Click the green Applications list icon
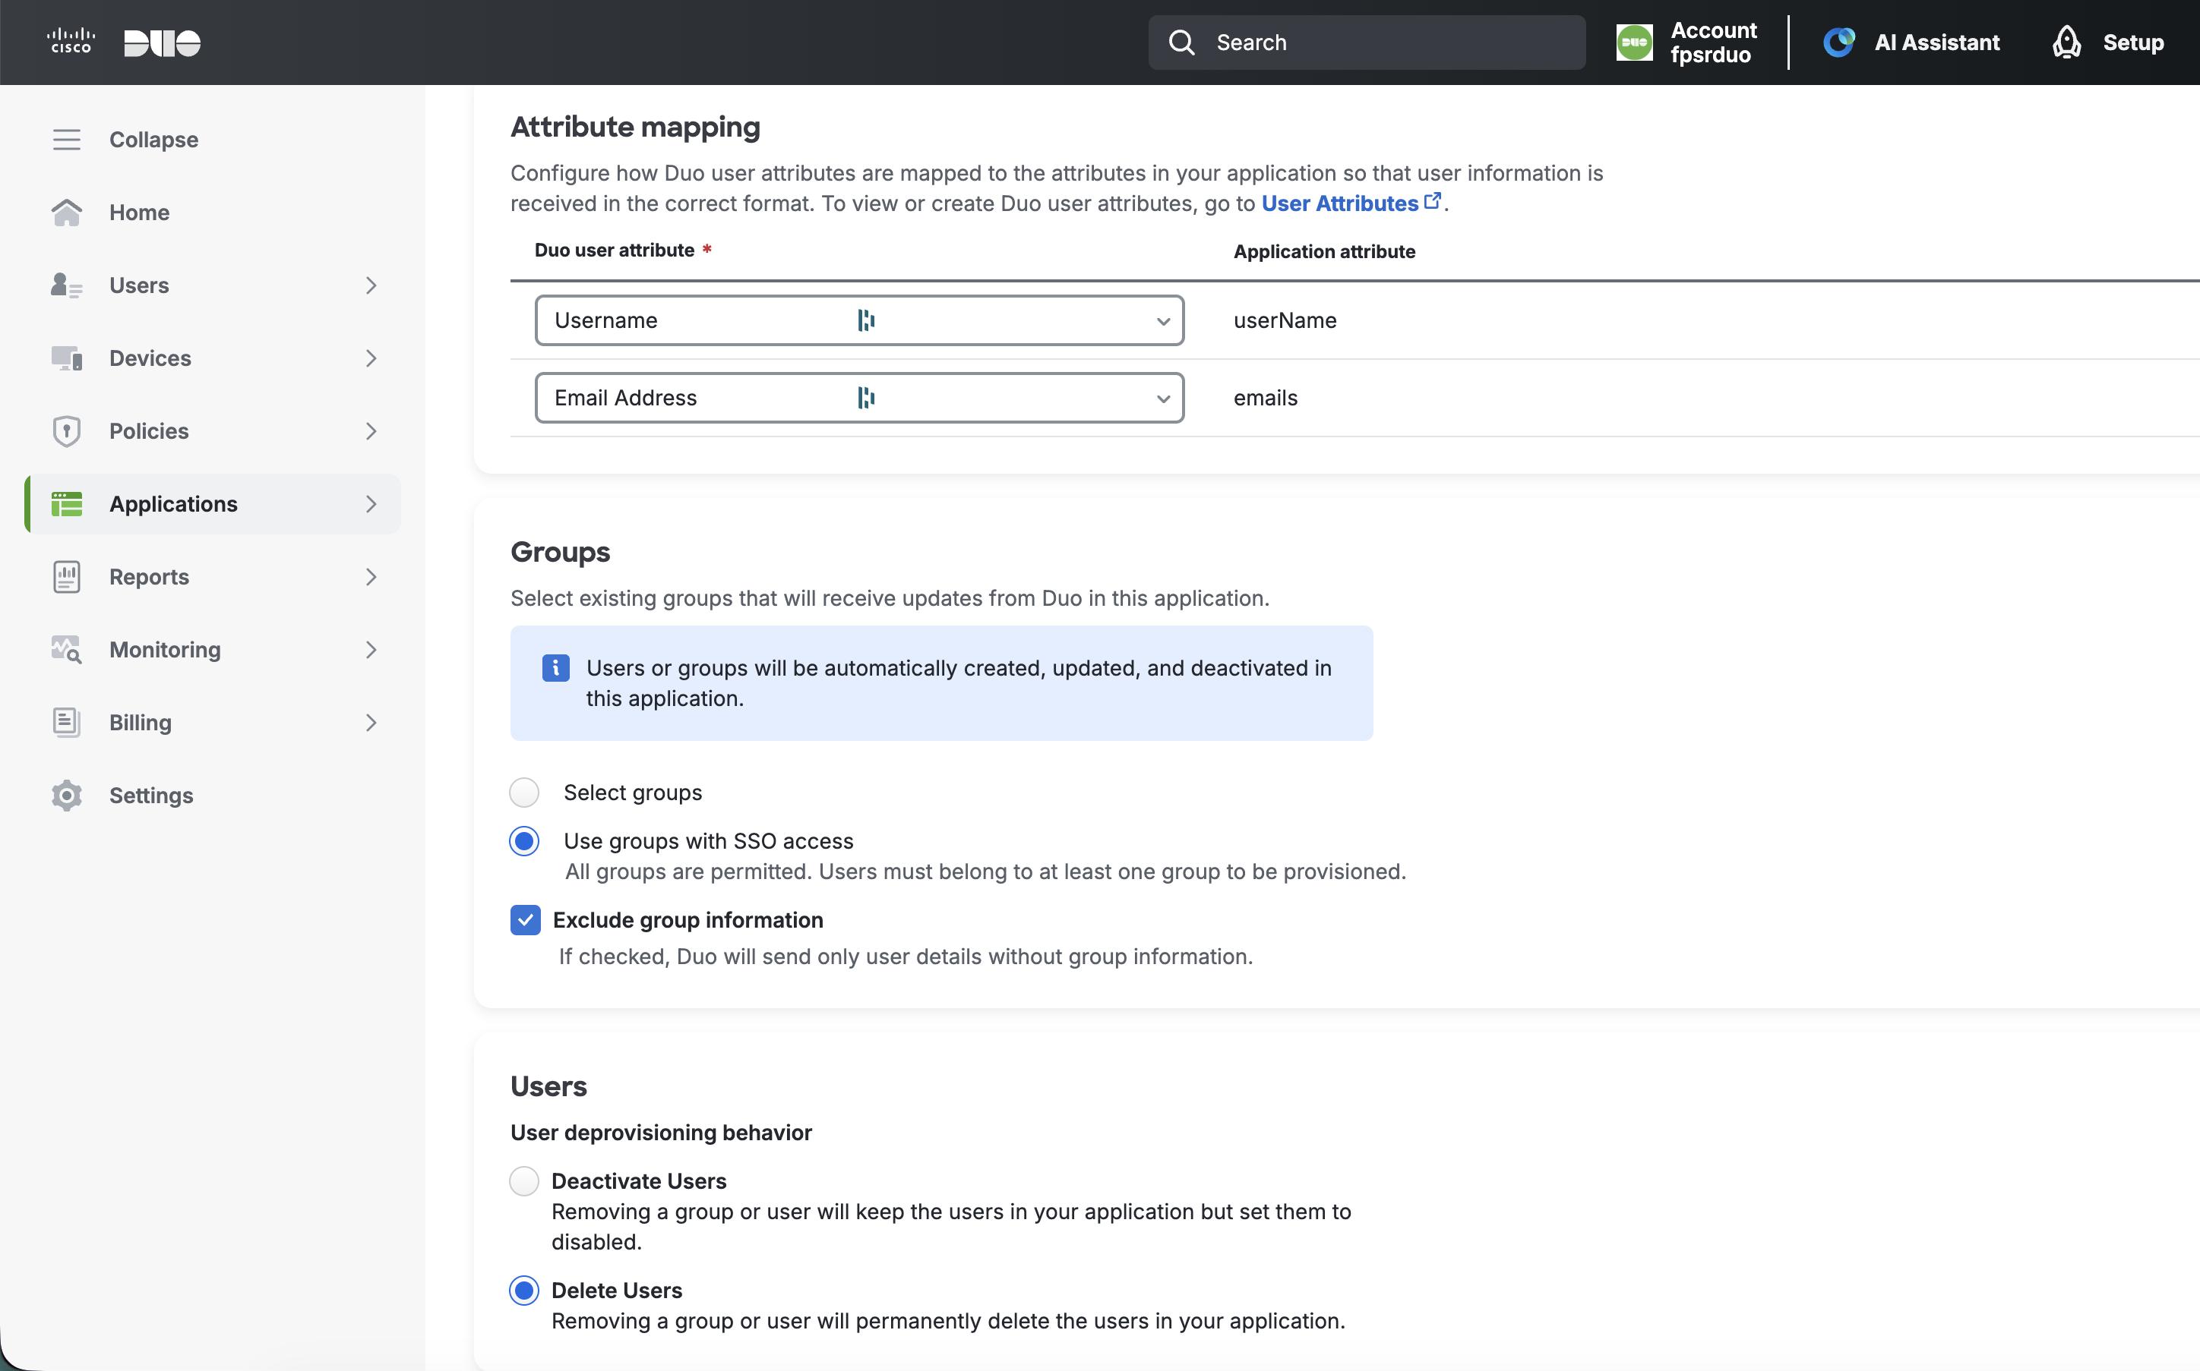The width and height of the screenshot is (2200, 1371). tap(66, 504)
